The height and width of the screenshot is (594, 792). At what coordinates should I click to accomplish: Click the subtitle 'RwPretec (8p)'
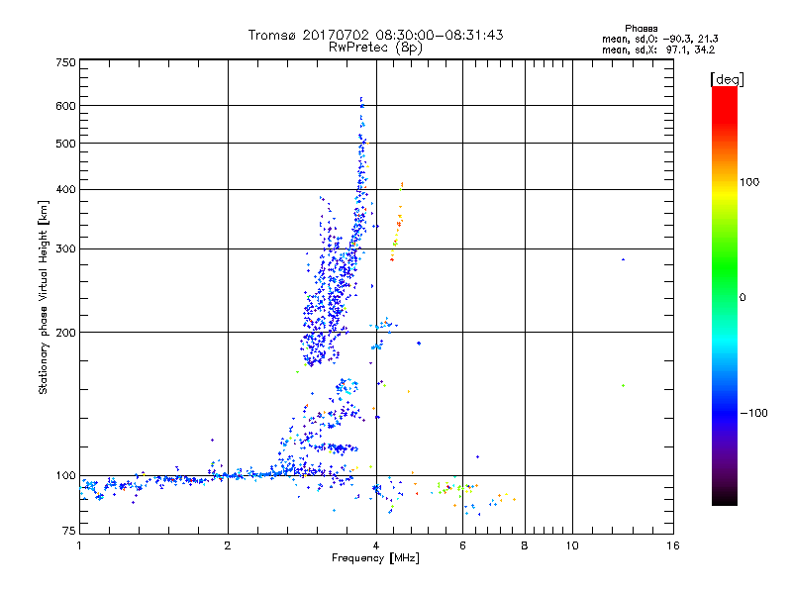pyautogui.click(x=375, y=48)
